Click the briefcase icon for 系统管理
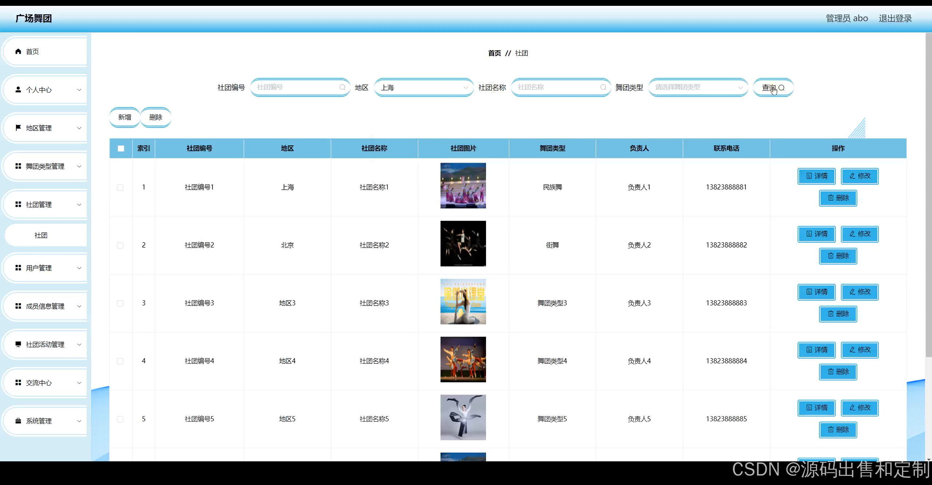The width and height of the screenshot is (932, 485). tap(18, 421)
